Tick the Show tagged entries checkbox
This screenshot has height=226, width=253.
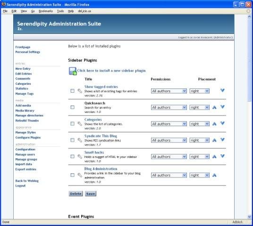click(x=72, y=91)
